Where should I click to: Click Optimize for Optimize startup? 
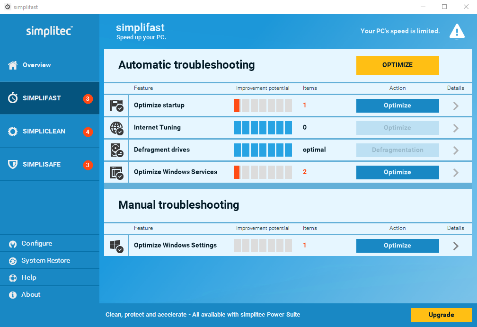(397, 106)
